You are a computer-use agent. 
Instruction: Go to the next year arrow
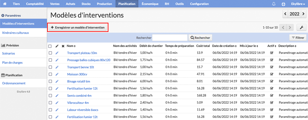point(304,14)
